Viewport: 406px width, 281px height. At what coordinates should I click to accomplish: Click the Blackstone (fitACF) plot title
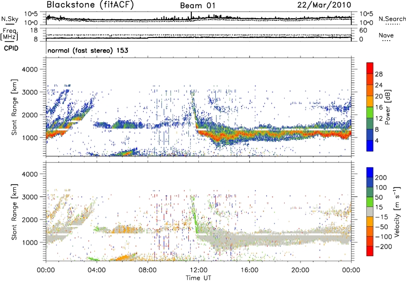90,5
